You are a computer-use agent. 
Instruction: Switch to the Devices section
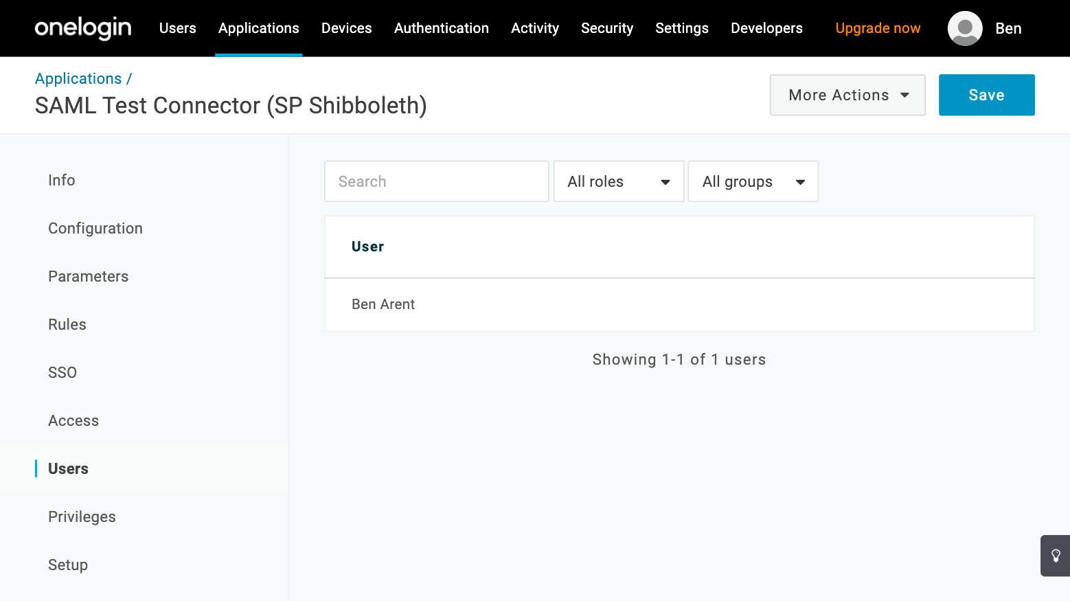(346, 28)
